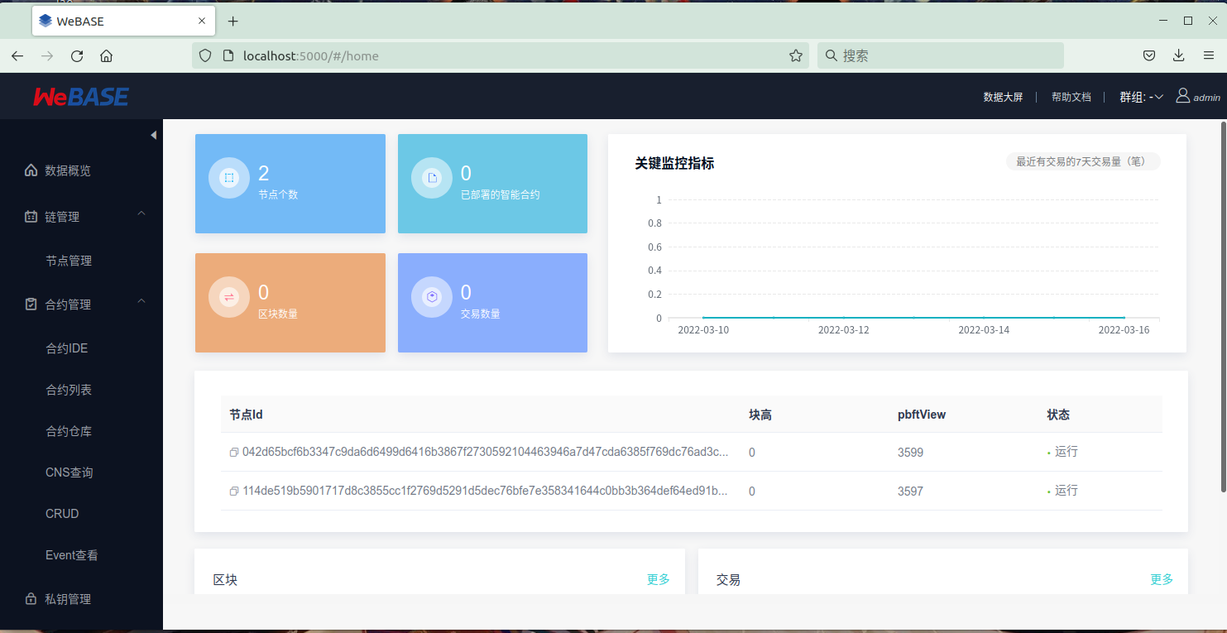Go back in browser history
This screenshot has height=633, width=1227.
tap(17, 56)
